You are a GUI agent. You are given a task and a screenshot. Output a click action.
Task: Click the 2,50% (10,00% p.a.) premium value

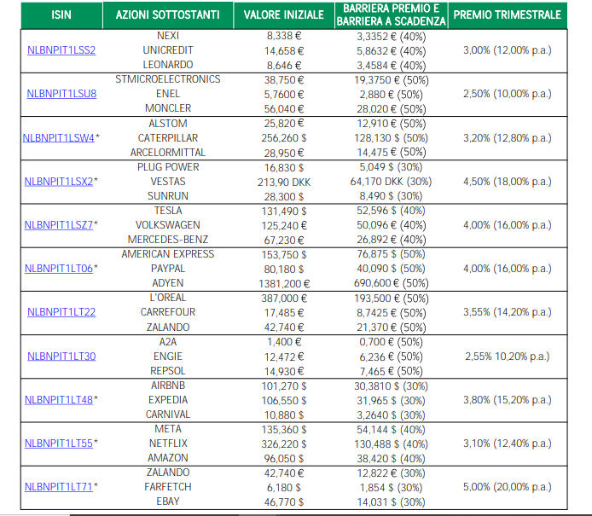click(508, 94)
